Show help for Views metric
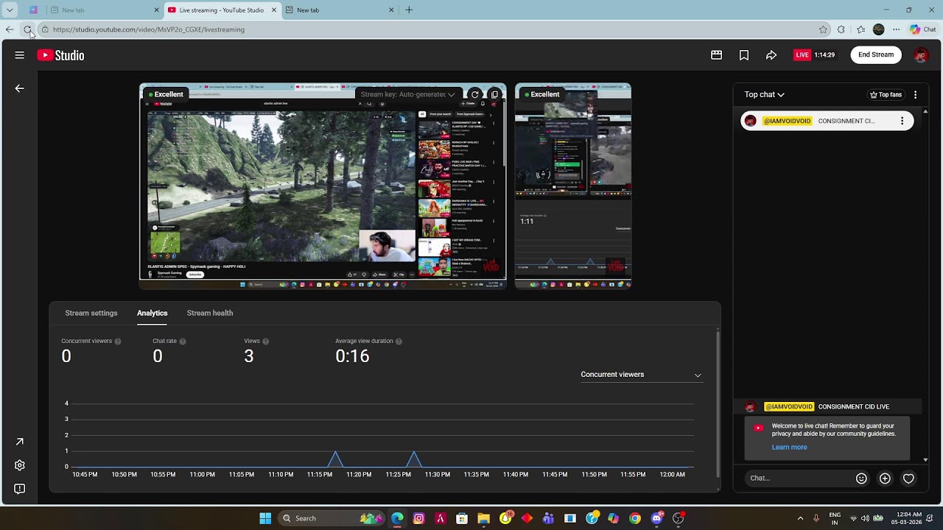Screen dimensions: 943x530 coord(266,342)
